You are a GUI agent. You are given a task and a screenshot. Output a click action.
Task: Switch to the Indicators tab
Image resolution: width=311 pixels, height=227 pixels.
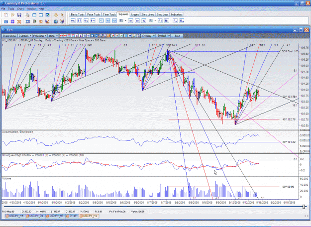click(x=176, y=14)
